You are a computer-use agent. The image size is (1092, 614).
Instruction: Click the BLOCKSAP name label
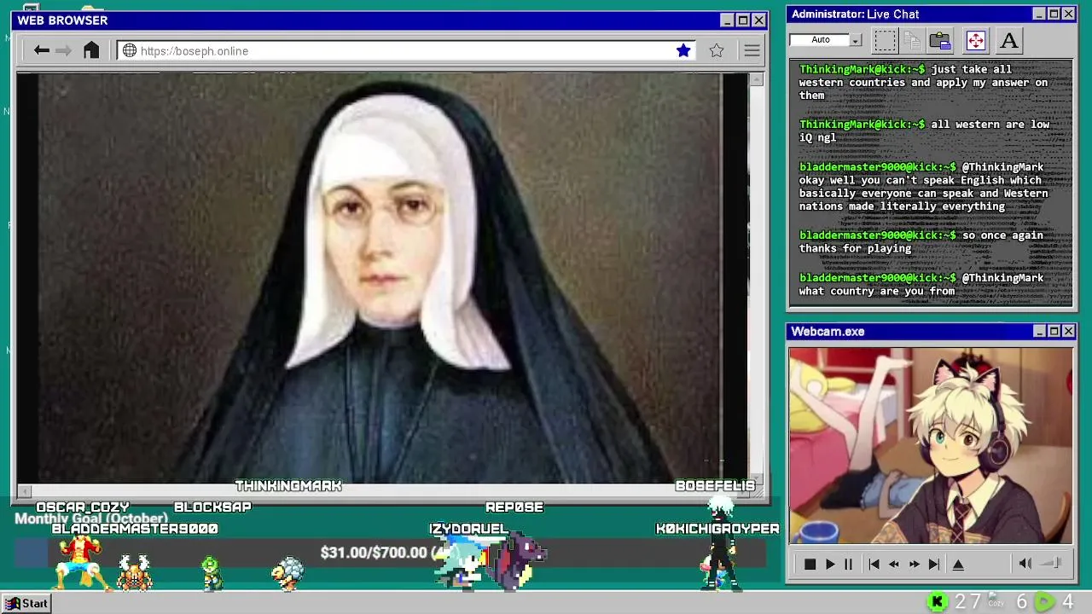[x=212, y=507]
